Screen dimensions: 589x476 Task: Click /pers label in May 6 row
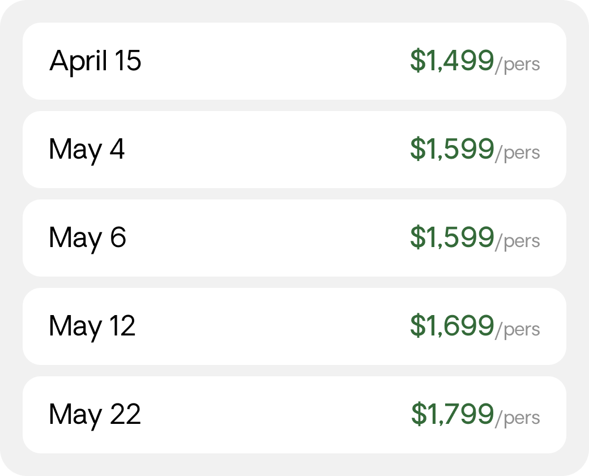[x=517, y=241]
